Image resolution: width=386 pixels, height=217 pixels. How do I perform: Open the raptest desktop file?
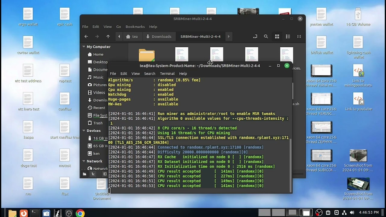pos(65,74)
